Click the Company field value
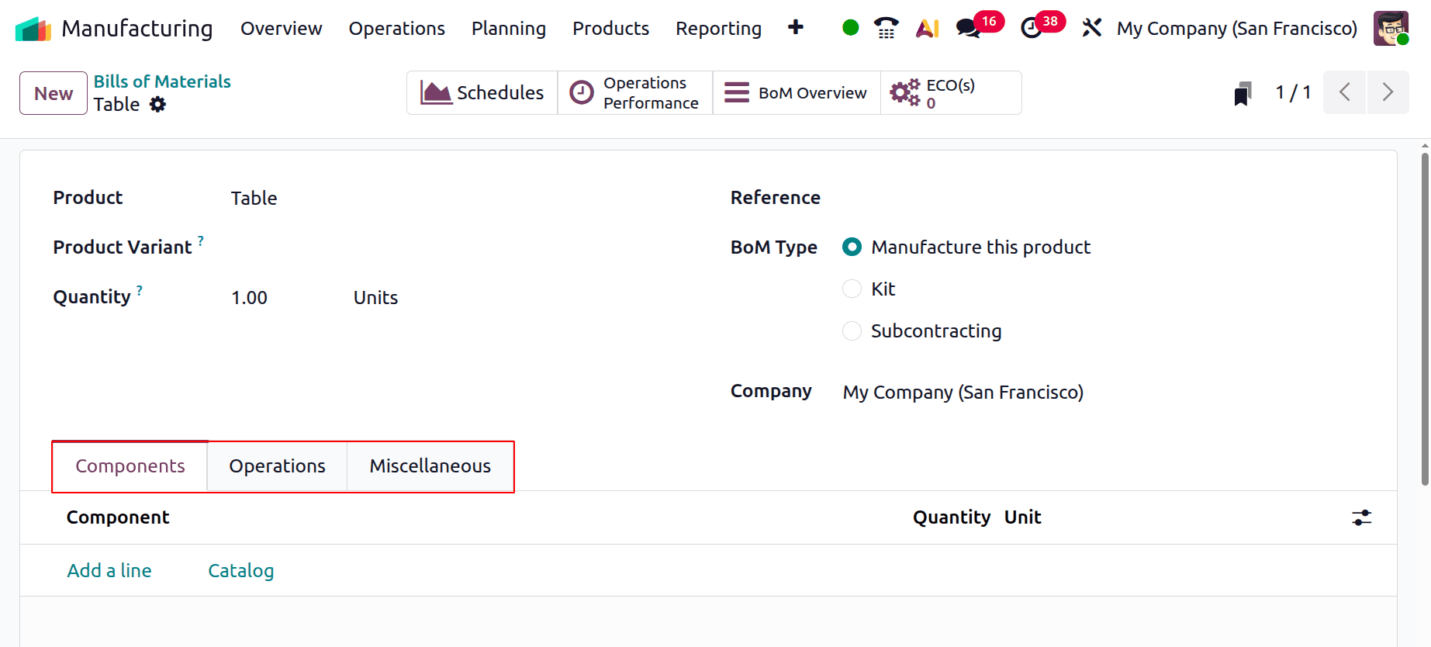The image size is (1431, 647). pos(963,393)
